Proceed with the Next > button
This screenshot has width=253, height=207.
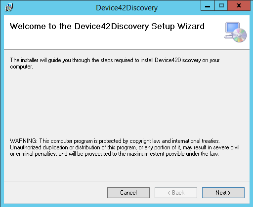click(223, 193)
